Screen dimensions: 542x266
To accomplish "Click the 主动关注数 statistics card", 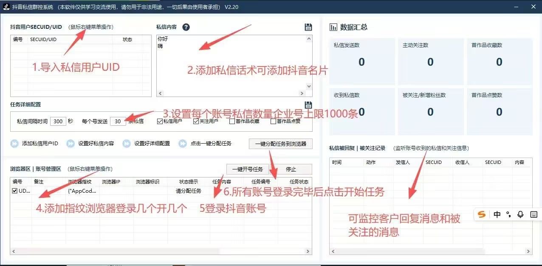I will tap(431, 61).
